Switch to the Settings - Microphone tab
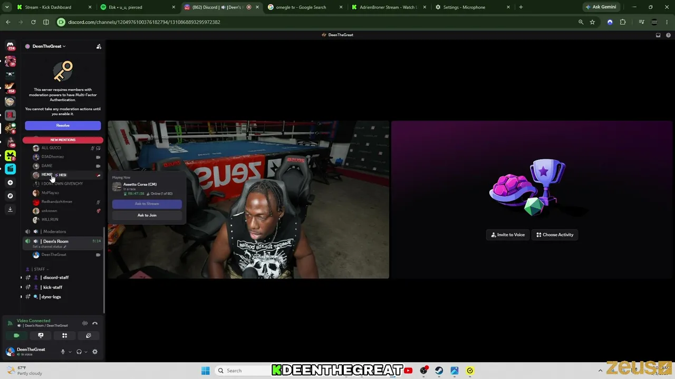The width and height of the screenshot is (675, 379). (x=471, y=7)
